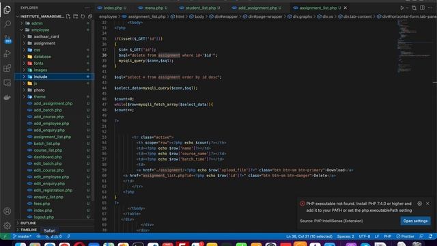Dismiss the PHP executable notification
Image resolution: width=437 pixels, height=246 pixels.
click(427, 204)
